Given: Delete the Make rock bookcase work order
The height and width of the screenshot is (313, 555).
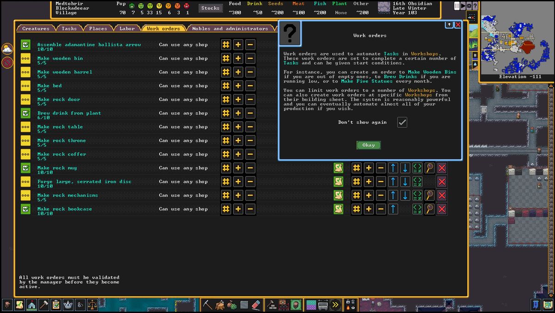Looking at the screenshot, I should pyautogui.click(x=442, y=209).
